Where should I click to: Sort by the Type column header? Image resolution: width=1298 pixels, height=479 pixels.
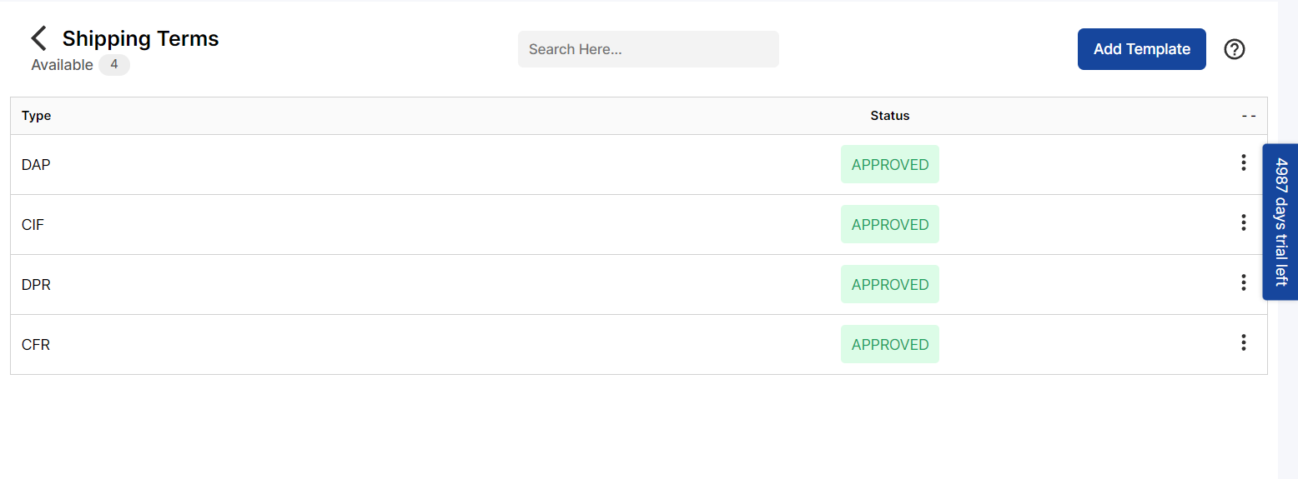tap(37, 116)
